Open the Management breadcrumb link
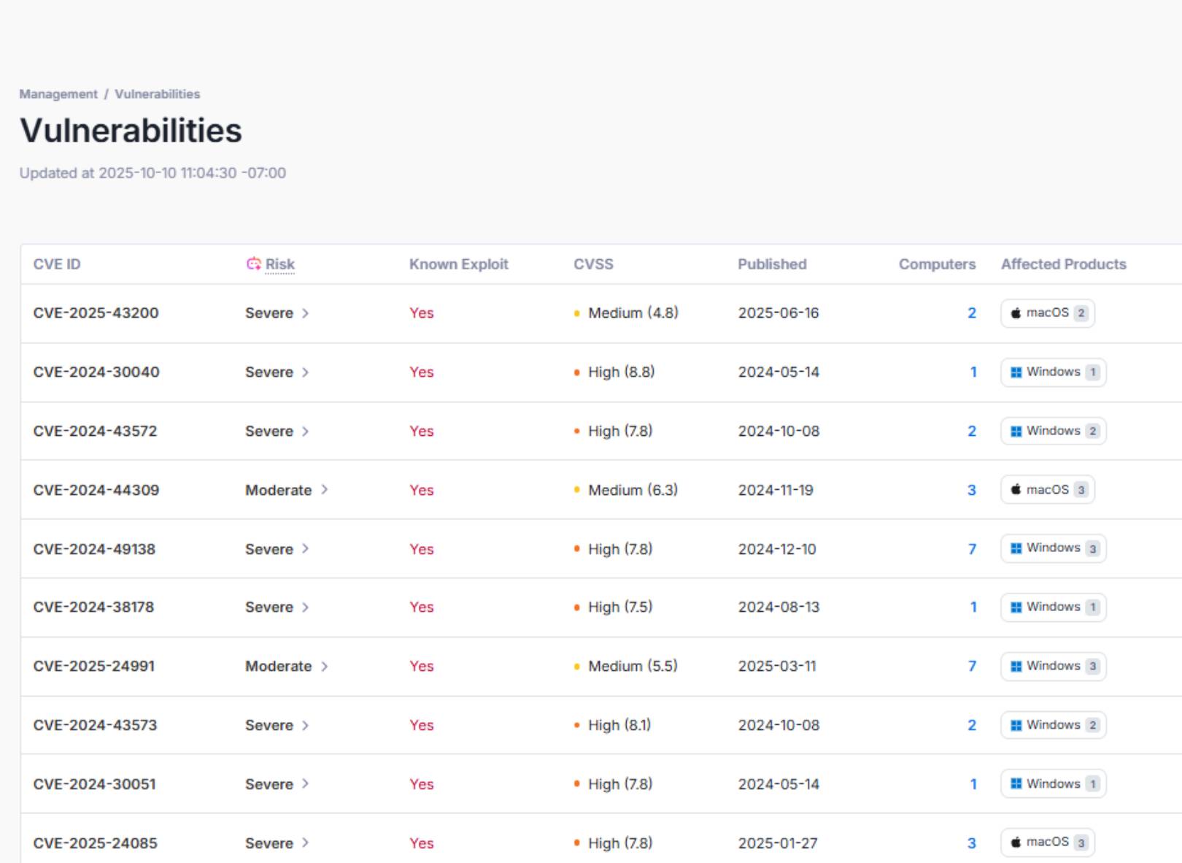The image size is (1182, 863). pyautogui.click(x=58, y=93)
